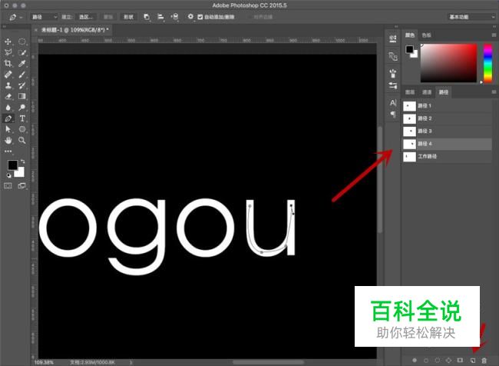The width and height of the screenshot is (499, 366).
Task: Select the 路径 2 row
Action: (x=447, y=118)
